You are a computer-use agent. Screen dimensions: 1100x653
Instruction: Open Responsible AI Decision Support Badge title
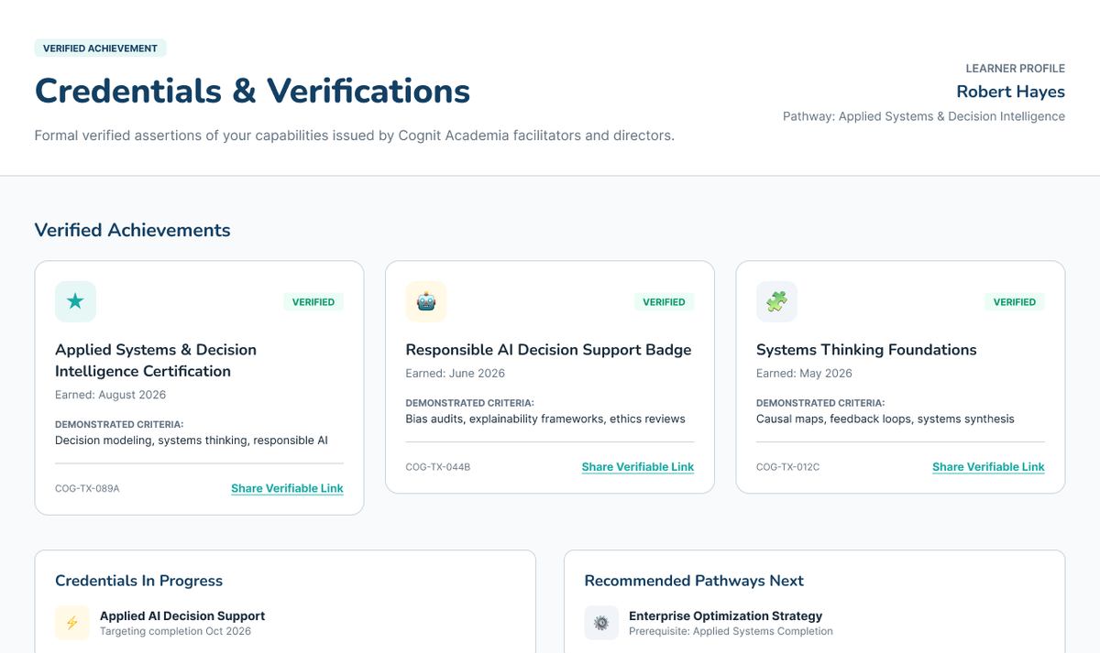tap(548, 350)
